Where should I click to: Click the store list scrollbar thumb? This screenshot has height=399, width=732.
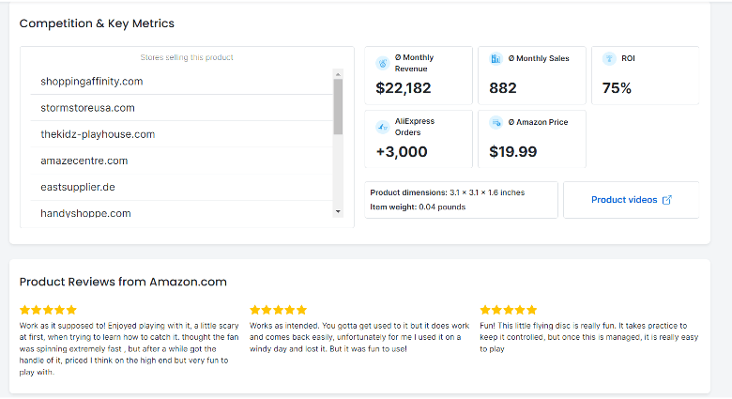(x=338, y=106)
